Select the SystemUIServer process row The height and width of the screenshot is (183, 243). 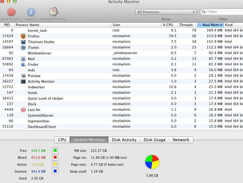coord(122,115)
